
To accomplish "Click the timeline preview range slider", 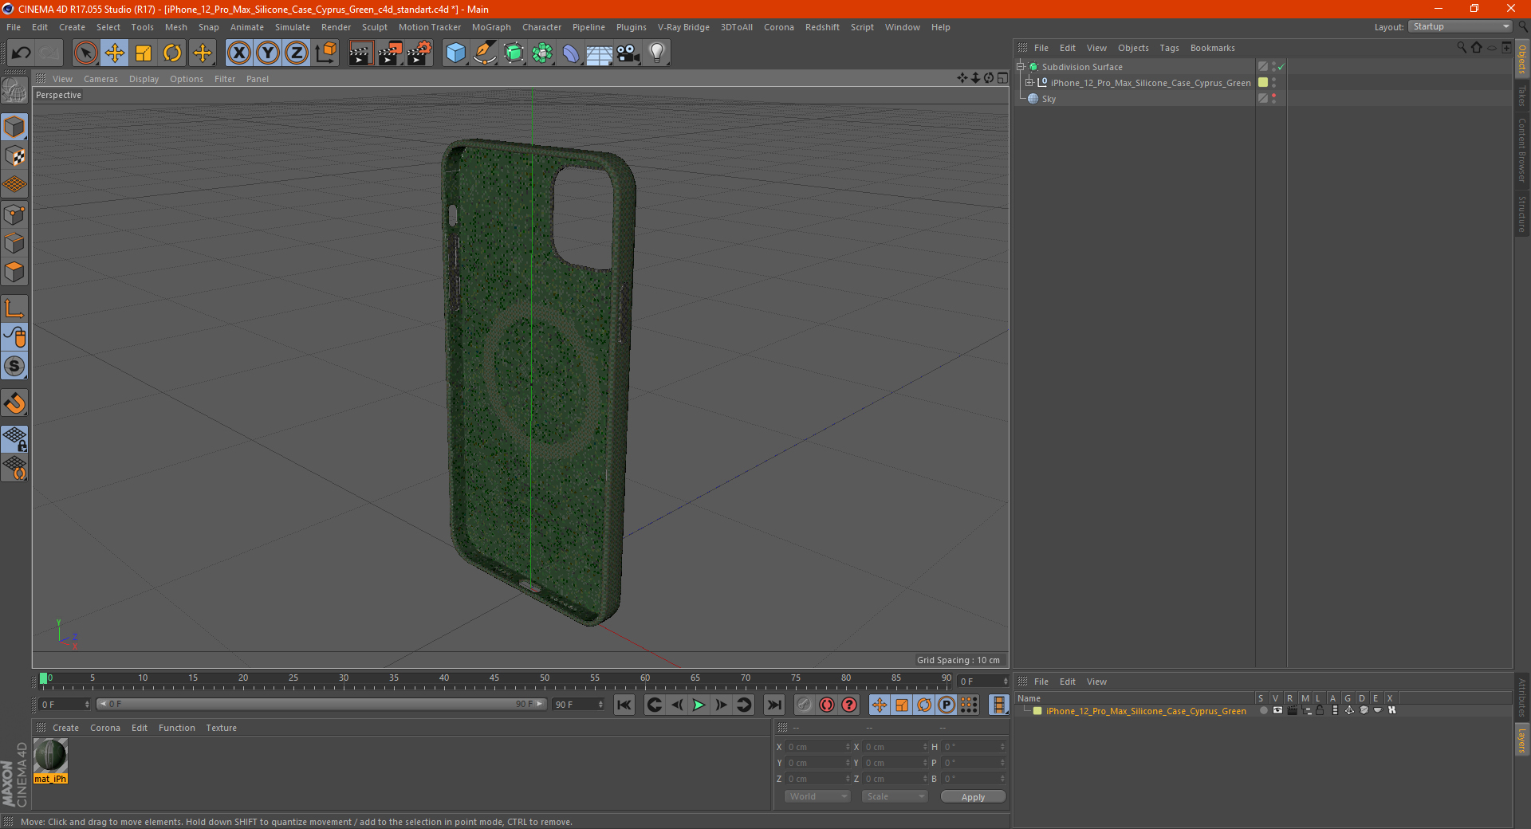I will pos(321,705).
